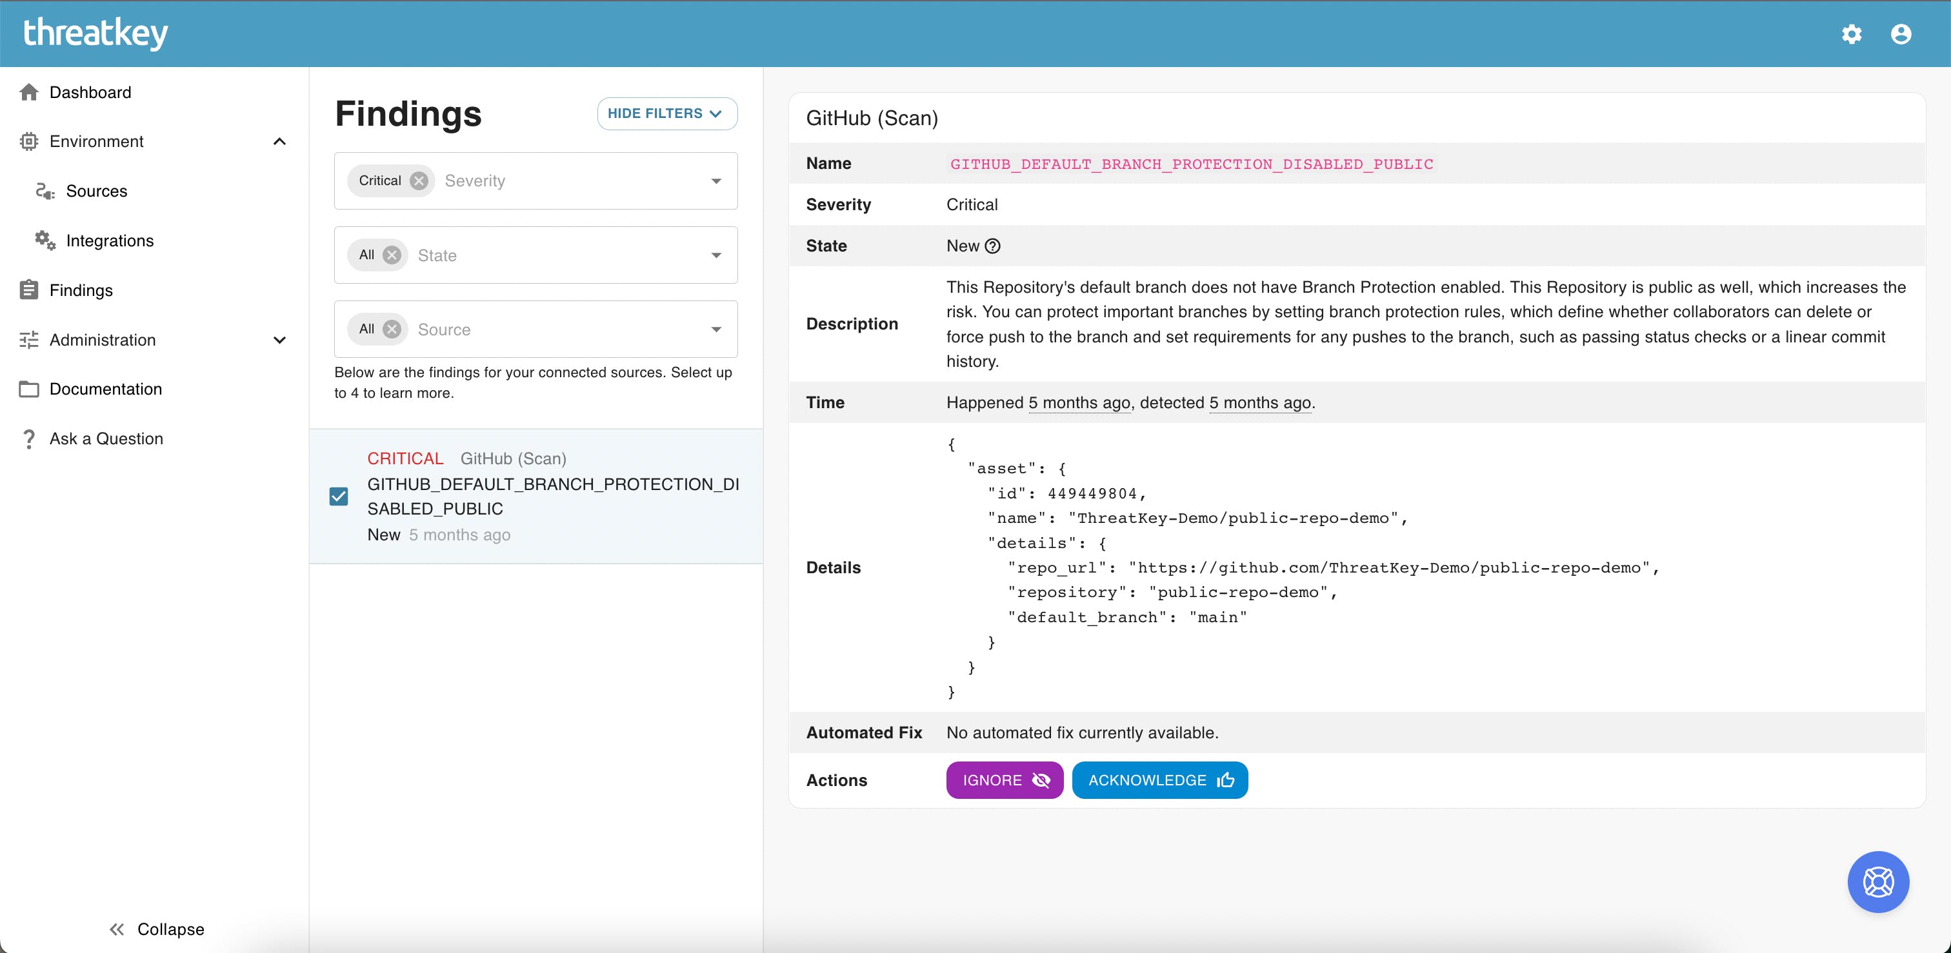This screenshot has width=1951, height=953.
Task: Open the Source filter dropdown
Action: pyautogui.click(x=715, y=329)
